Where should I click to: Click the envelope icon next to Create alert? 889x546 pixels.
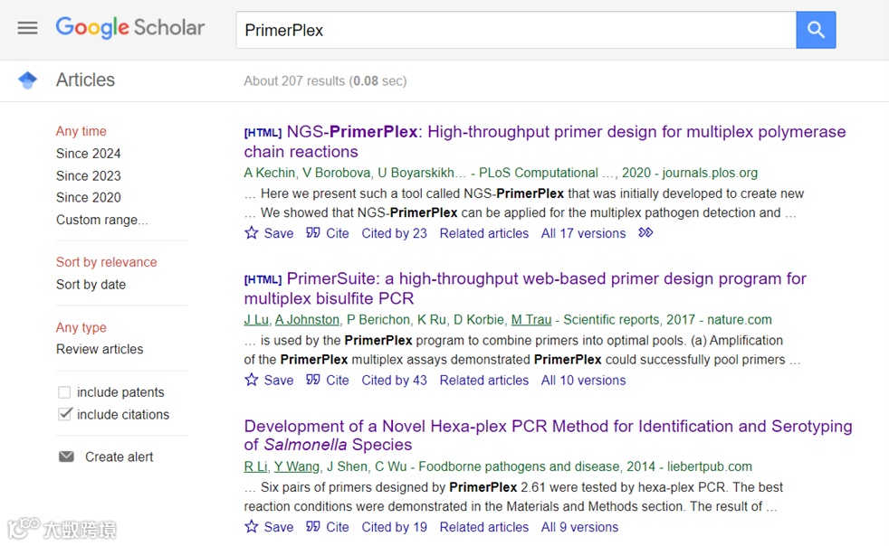(66, 457)
